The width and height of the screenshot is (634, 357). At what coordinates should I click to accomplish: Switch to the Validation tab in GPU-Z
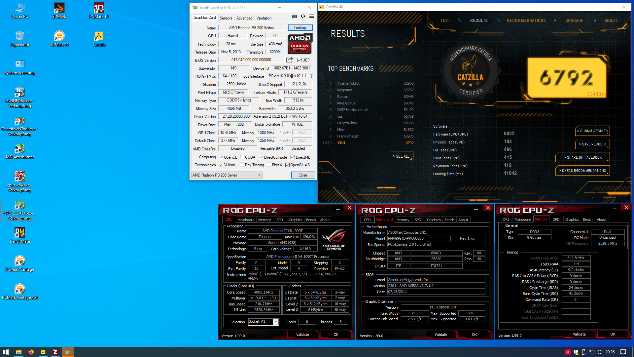tap(264, 18)
